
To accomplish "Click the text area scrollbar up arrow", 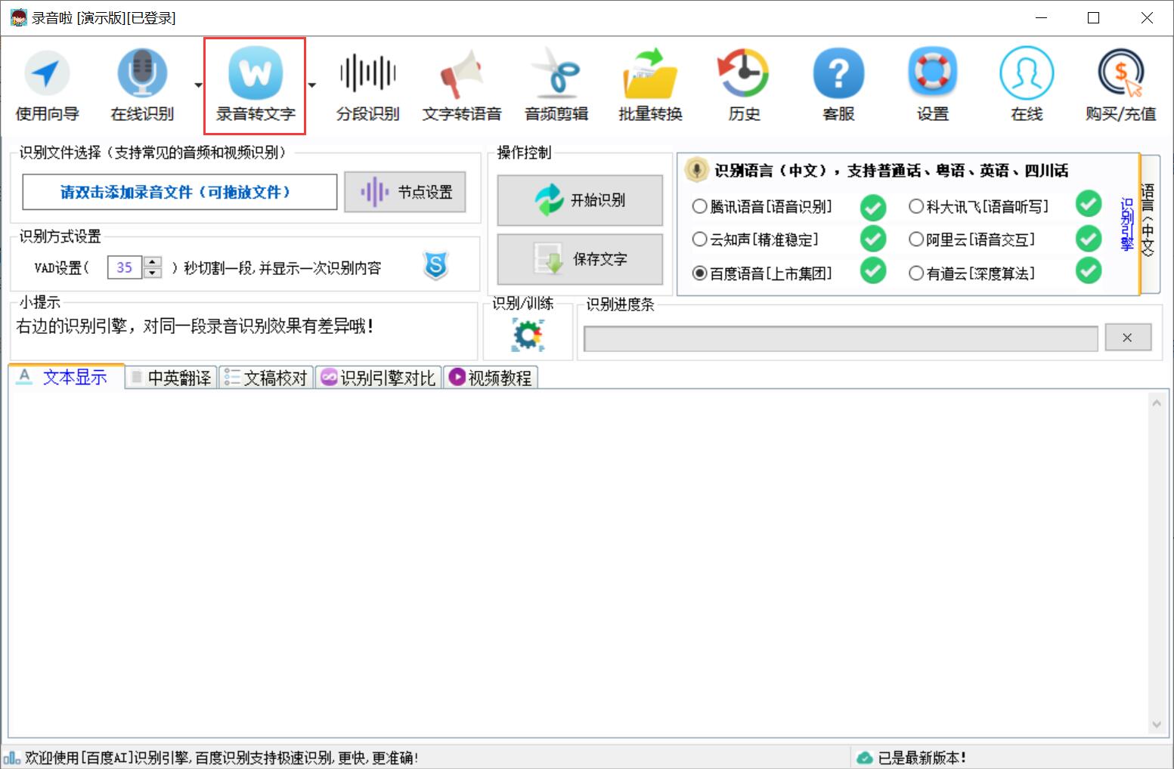I will coord(1157,403).
